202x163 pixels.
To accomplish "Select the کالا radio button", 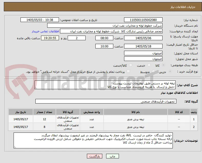I will (163, 65).
